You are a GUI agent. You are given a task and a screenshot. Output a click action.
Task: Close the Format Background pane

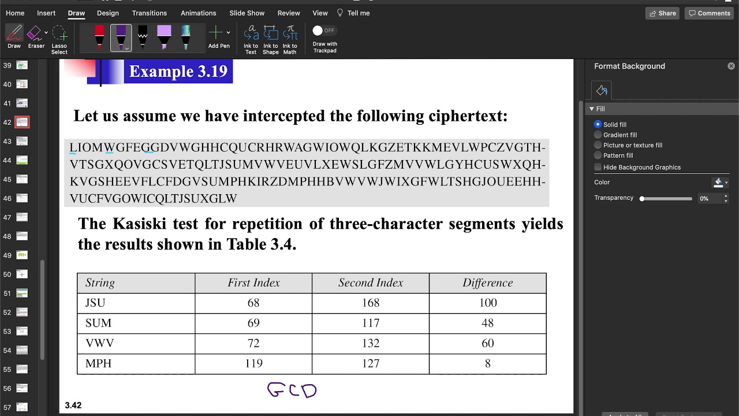pyautogui.click(x=731, y=66)
